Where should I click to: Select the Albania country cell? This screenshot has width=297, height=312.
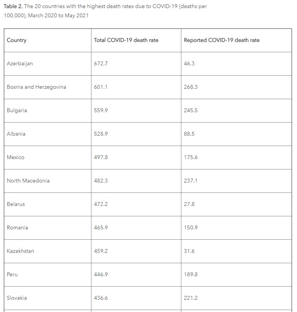[x=16, y=134]
